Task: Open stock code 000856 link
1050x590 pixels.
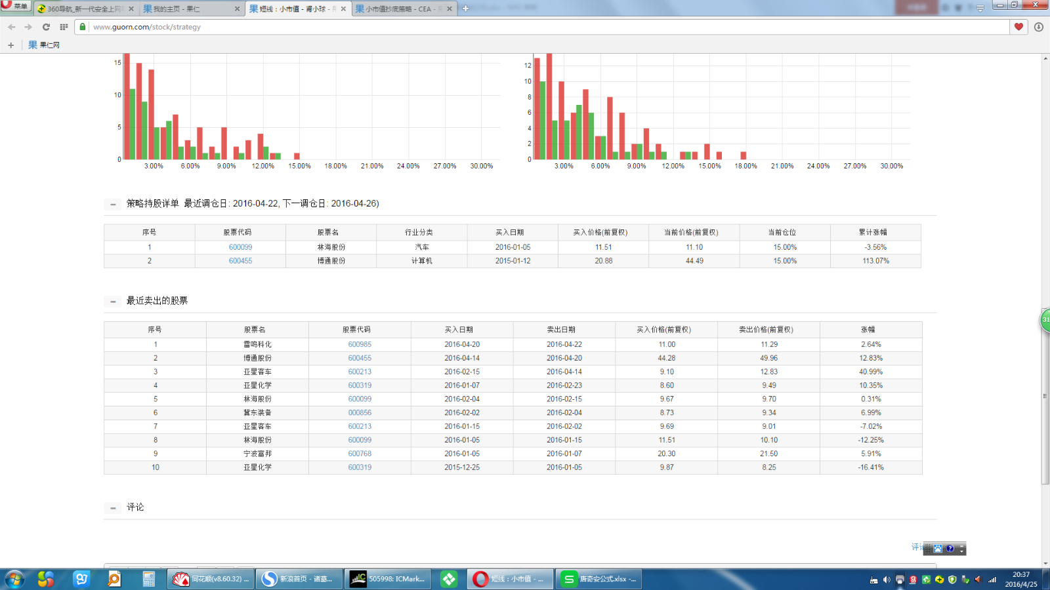Action: 360,413
